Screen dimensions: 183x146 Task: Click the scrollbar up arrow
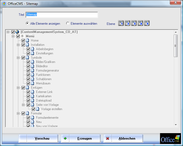[x=176, y=32]
